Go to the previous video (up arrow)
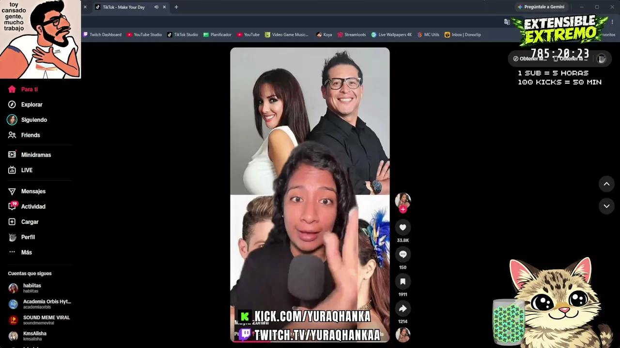This screenshot has height=348, width=620. (606, 184)
